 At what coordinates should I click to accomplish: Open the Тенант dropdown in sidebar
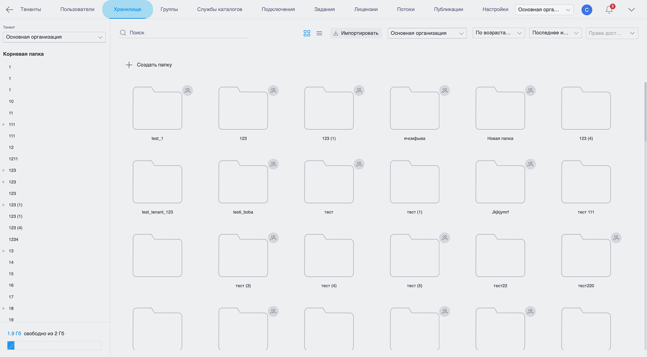pyautogui.click(x=54, y=37)
